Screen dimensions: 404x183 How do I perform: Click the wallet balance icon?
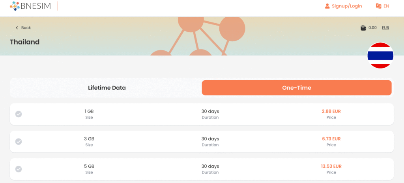tap(363, 28)
